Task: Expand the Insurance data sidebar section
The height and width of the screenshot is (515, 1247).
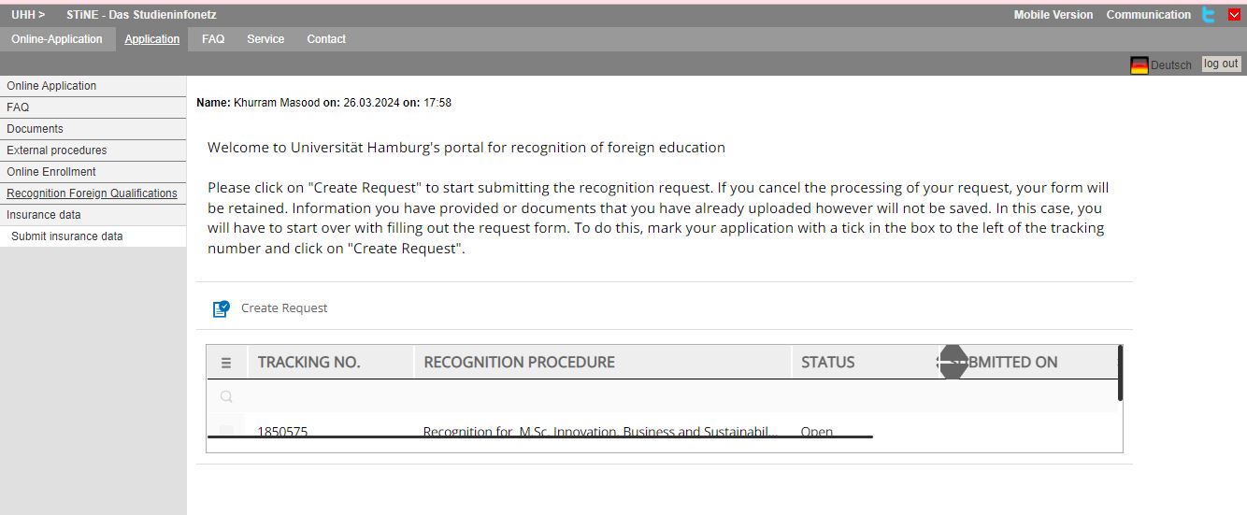Action: pos(44,215)
